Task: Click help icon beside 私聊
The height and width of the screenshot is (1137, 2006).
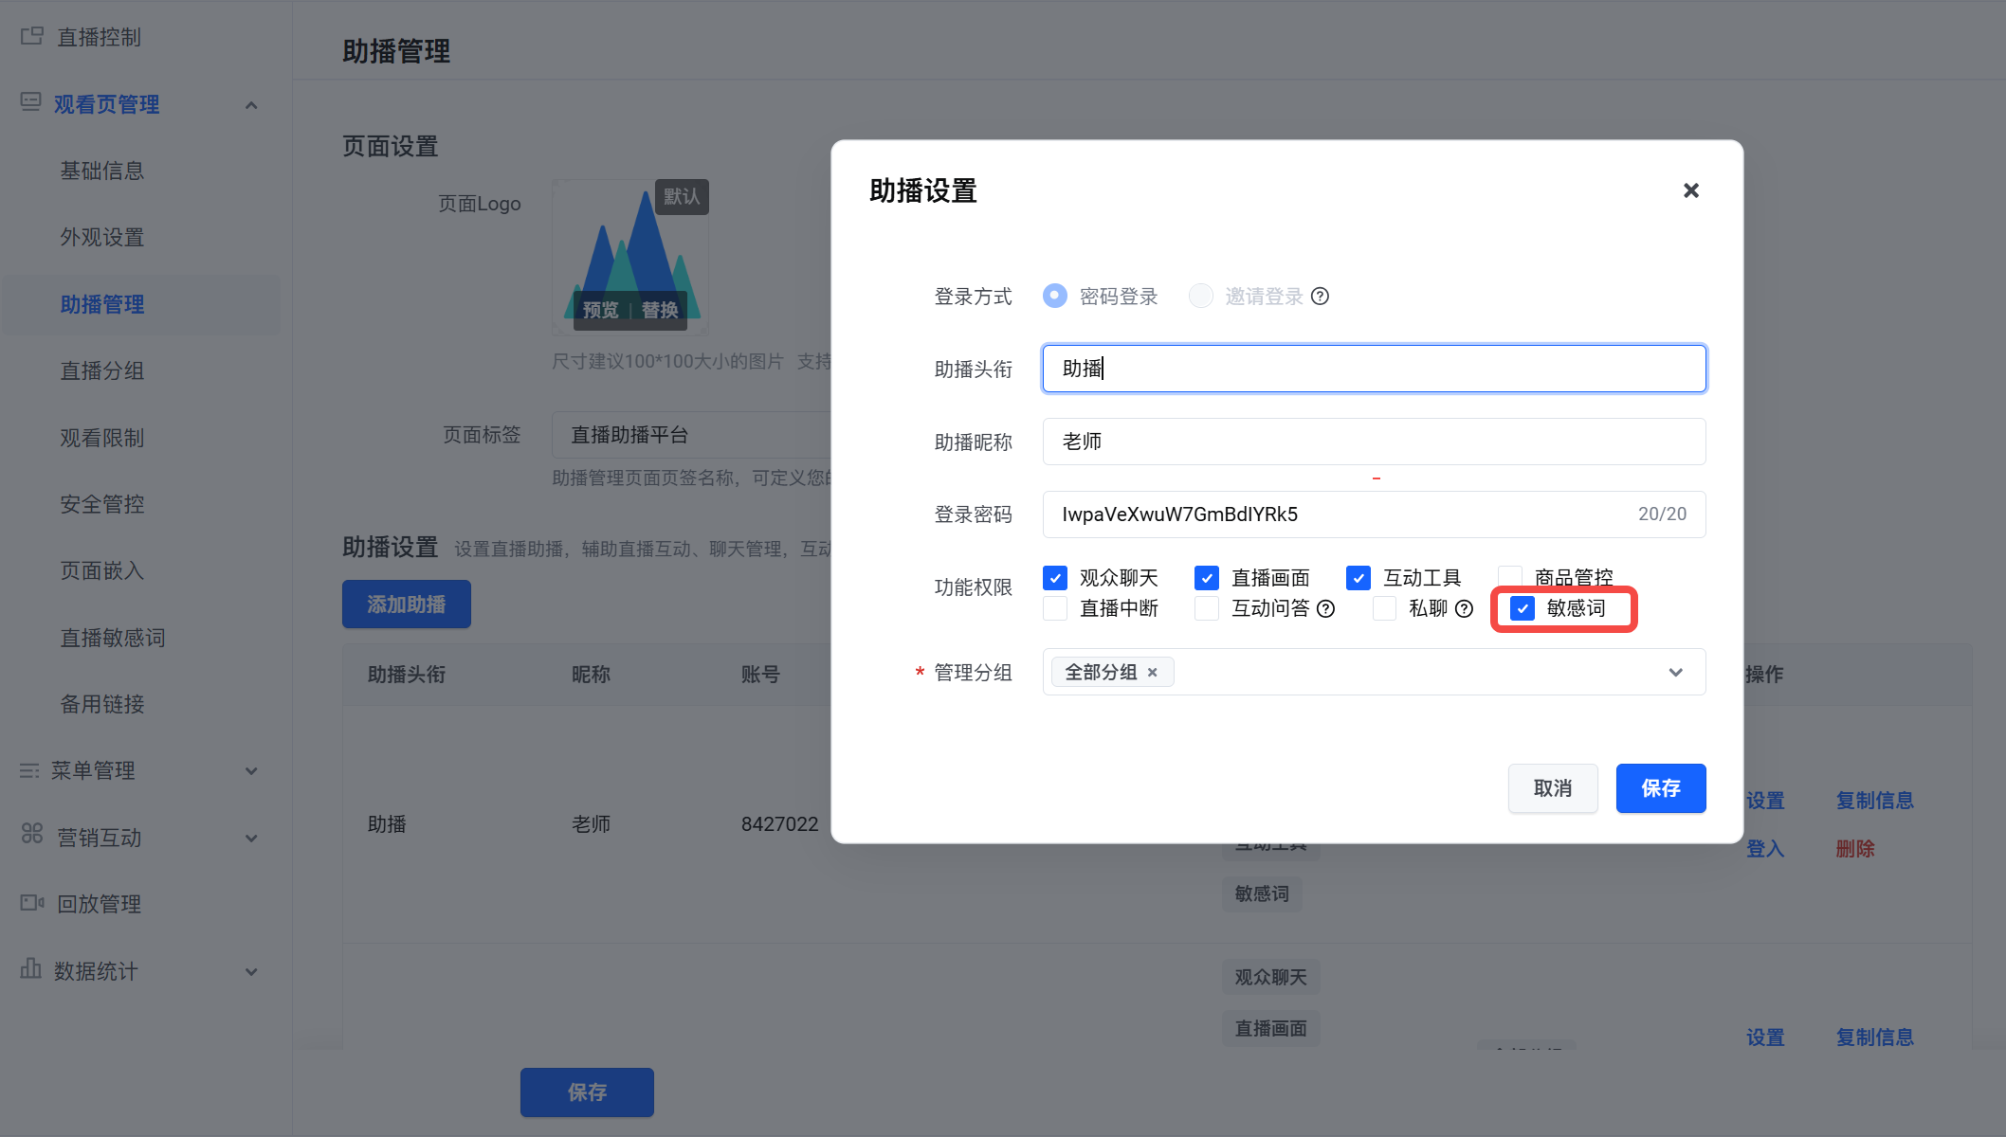Action: click(1464, 609)
